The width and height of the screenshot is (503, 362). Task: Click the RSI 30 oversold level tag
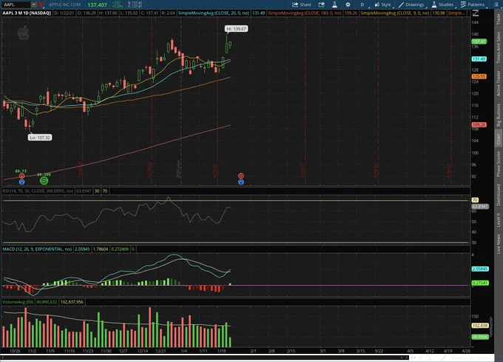[97, 191]
